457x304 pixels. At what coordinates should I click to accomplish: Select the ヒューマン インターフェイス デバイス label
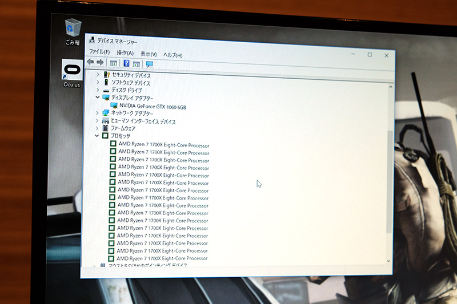[143, 121]
